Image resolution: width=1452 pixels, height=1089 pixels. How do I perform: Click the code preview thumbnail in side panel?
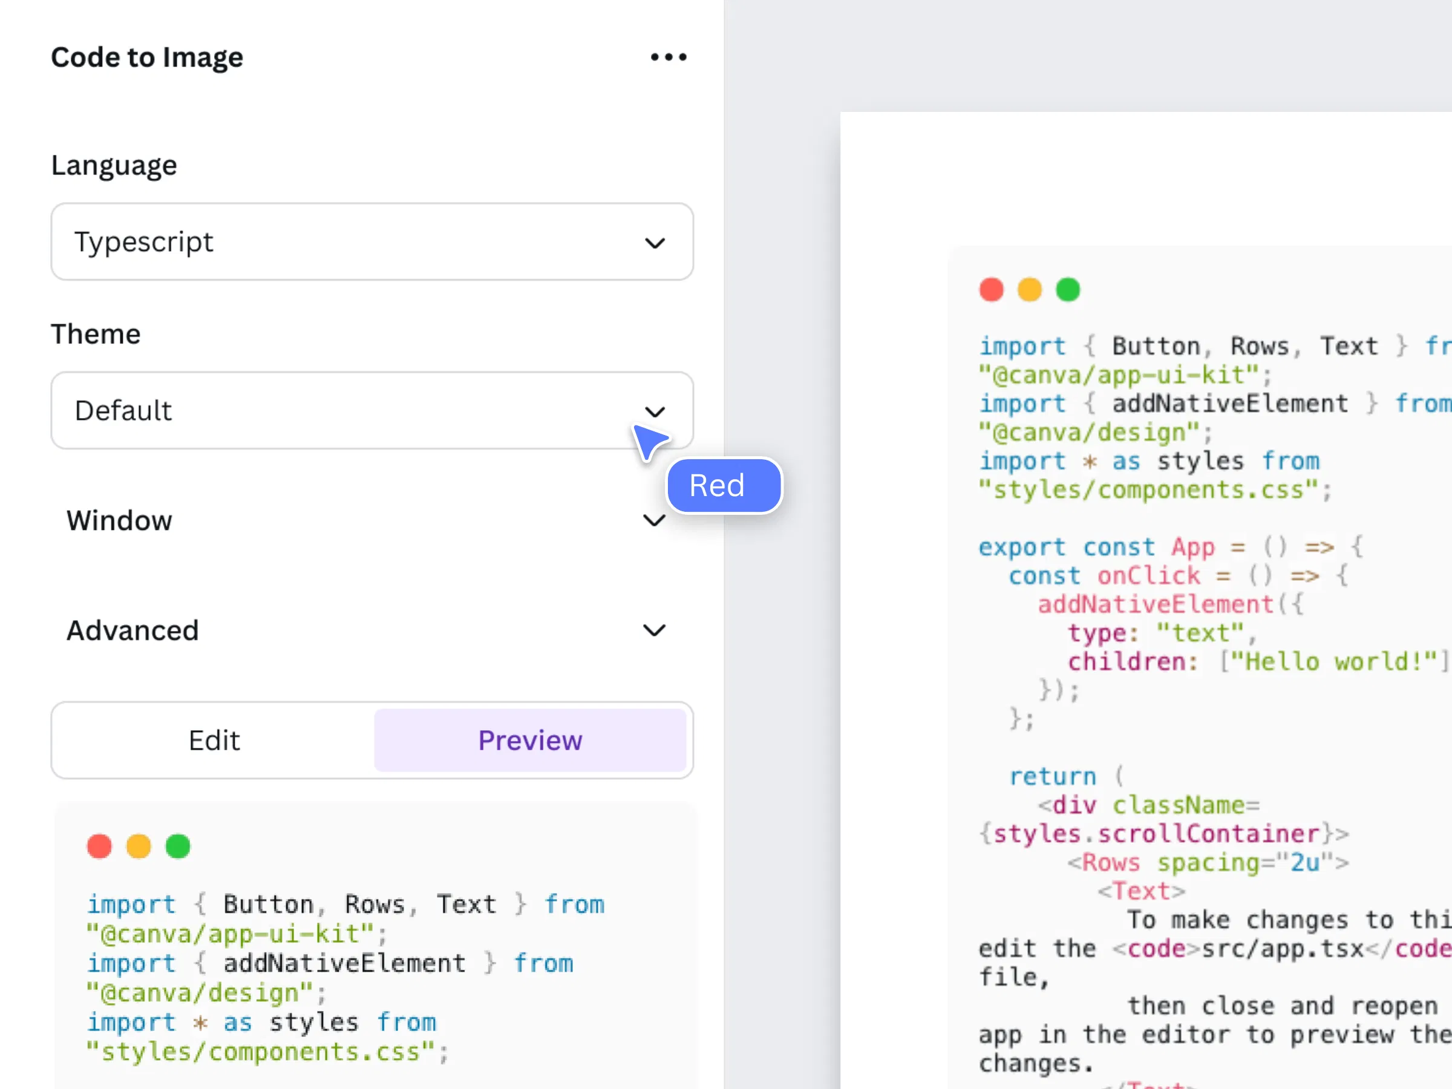374,945
